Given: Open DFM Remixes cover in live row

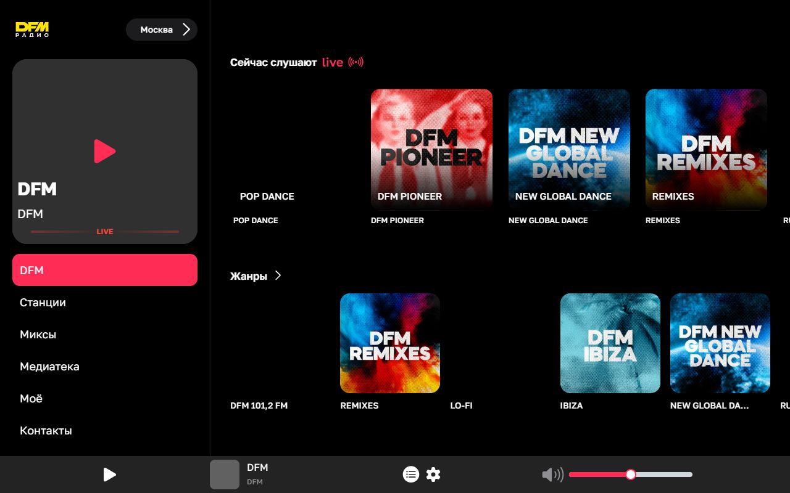Looking at the screenshot, I should point(706,149).
